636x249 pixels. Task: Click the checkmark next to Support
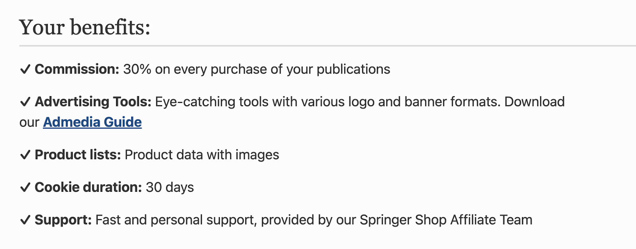(x=25, y=220)
